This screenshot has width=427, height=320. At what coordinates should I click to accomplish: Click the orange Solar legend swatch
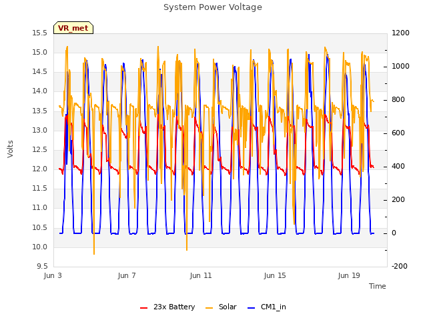(x=209, y=308)
